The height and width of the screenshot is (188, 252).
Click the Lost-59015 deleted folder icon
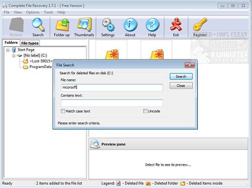pos(26,61)
